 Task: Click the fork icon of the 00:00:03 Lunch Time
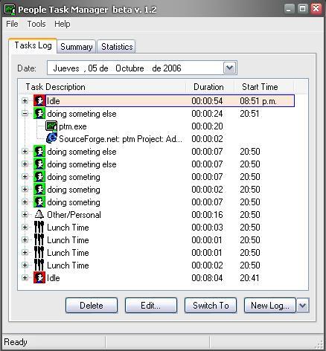coord(39,227)
